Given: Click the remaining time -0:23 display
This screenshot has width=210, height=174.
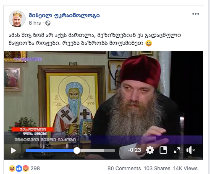Looking at the screenshot, I should coord(134,150).
